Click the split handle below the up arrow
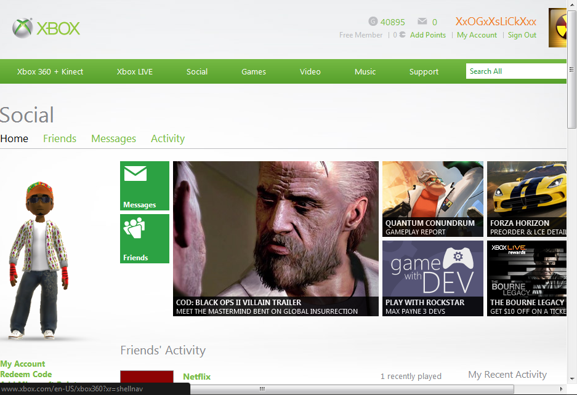Image resolution: width=577 pixels, height=395 pixels. pos(571,69)
